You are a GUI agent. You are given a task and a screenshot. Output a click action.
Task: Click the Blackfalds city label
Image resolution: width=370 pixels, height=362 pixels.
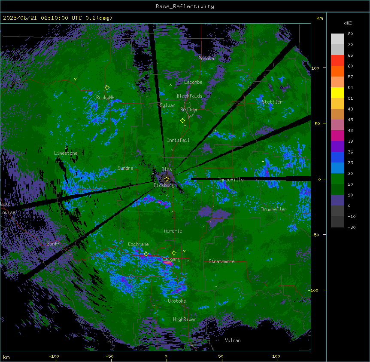click(x=189, y=96)
